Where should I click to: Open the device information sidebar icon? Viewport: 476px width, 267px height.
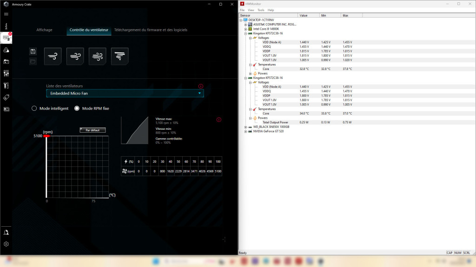tap(7, 26)
